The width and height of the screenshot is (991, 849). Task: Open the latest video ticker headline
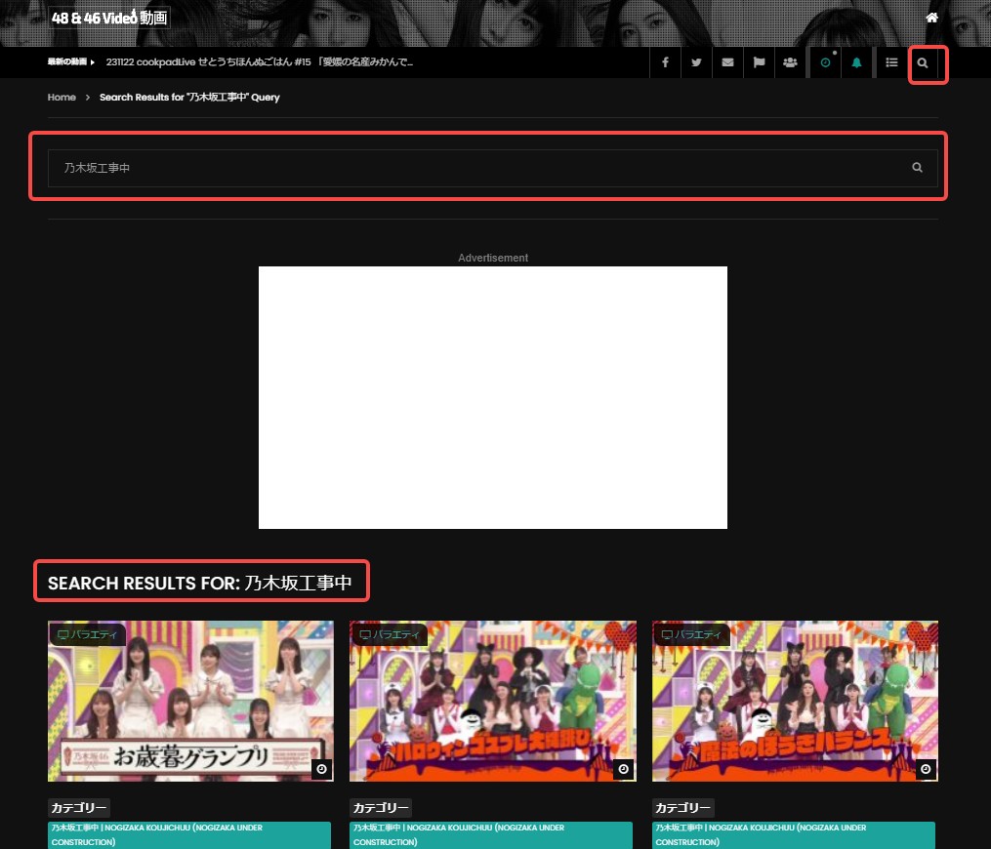pyautogui.click(x=259, y=62)
